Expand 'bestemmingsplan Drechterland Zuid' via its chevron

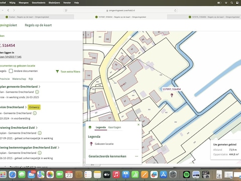pos(58,148)
